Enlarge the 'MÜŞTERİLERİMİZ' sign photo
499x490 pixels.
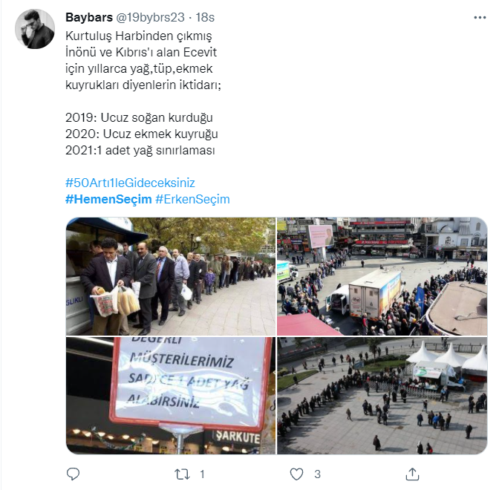point(171,396)
